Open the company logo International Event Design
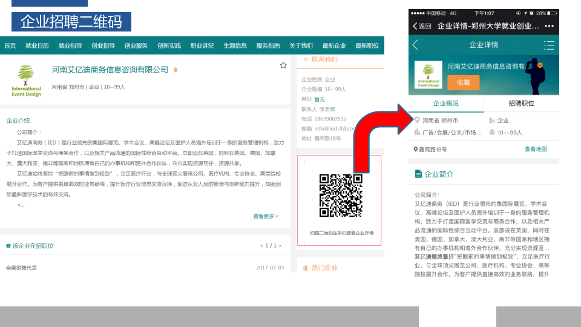 pyautogui.click(x=26, y=81)
